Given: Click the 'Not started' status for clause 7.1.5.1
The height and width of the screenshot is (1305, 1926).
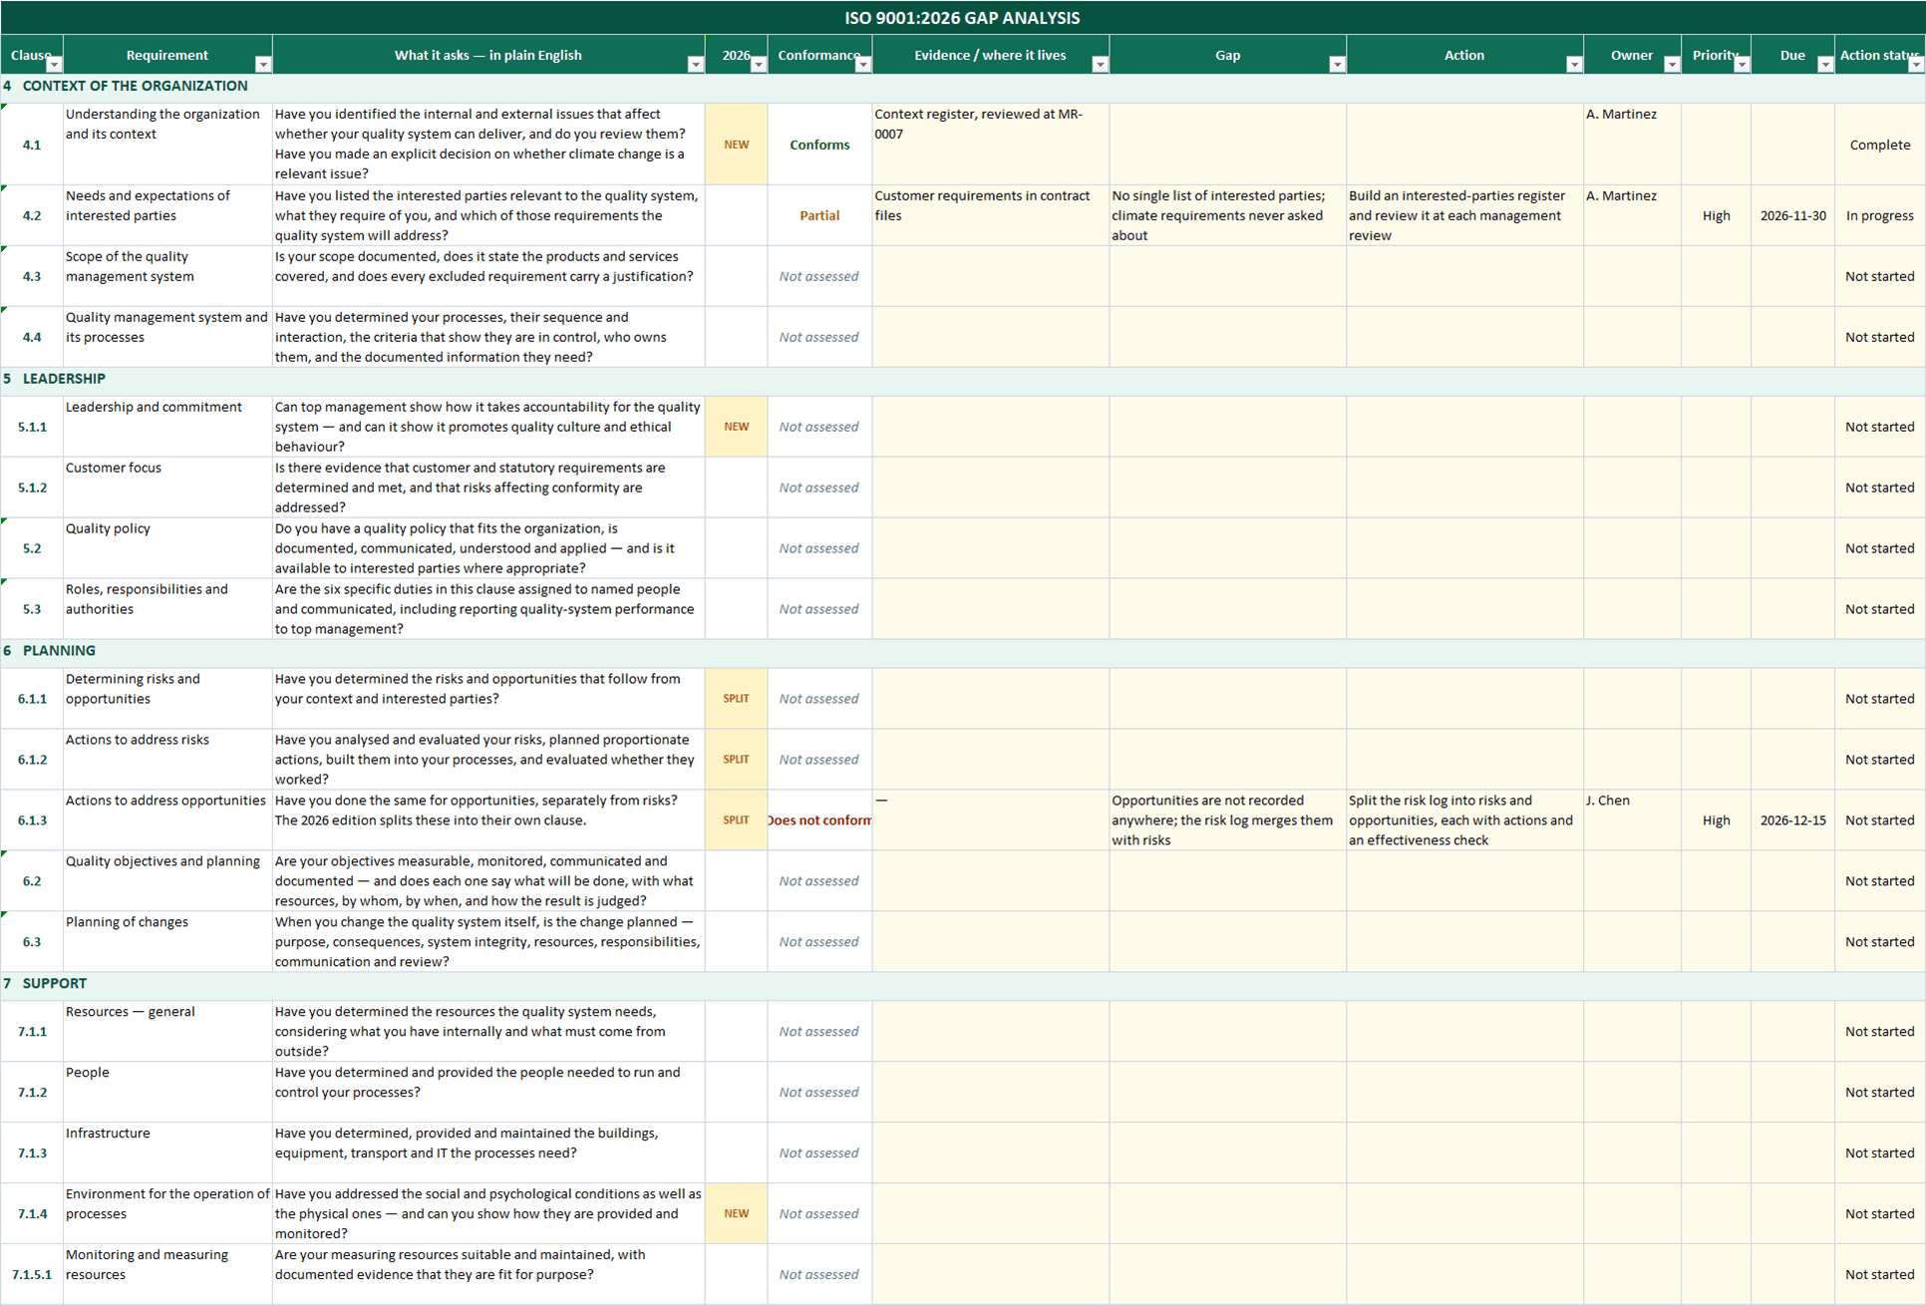Looking at the screenshot, I should 1880,1275.
